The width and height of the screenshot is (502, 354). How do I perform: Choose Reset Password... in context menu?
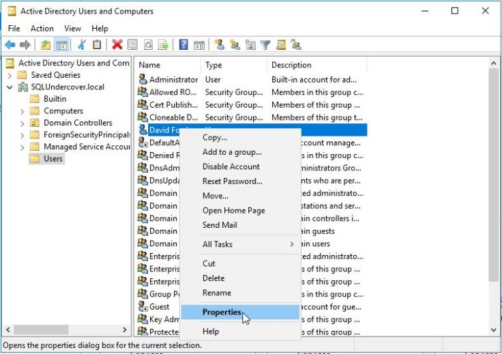pos(241,181)
